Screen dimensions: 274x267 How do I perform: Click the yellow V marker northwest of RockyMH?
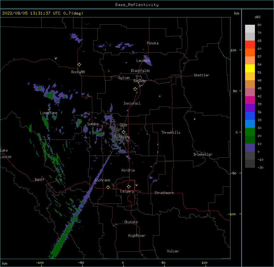(x=56, y=58)
